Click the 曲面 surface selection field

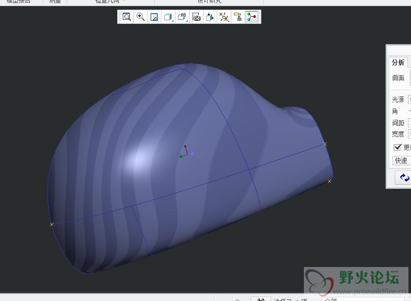tap(409, 78)
